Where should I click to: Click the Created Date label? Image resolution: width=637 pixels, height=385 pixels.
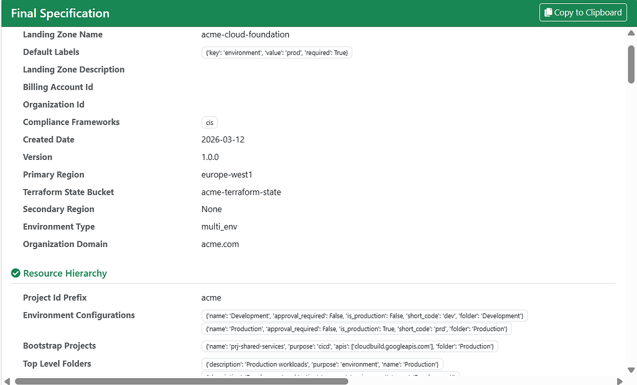tap(49, 139)
